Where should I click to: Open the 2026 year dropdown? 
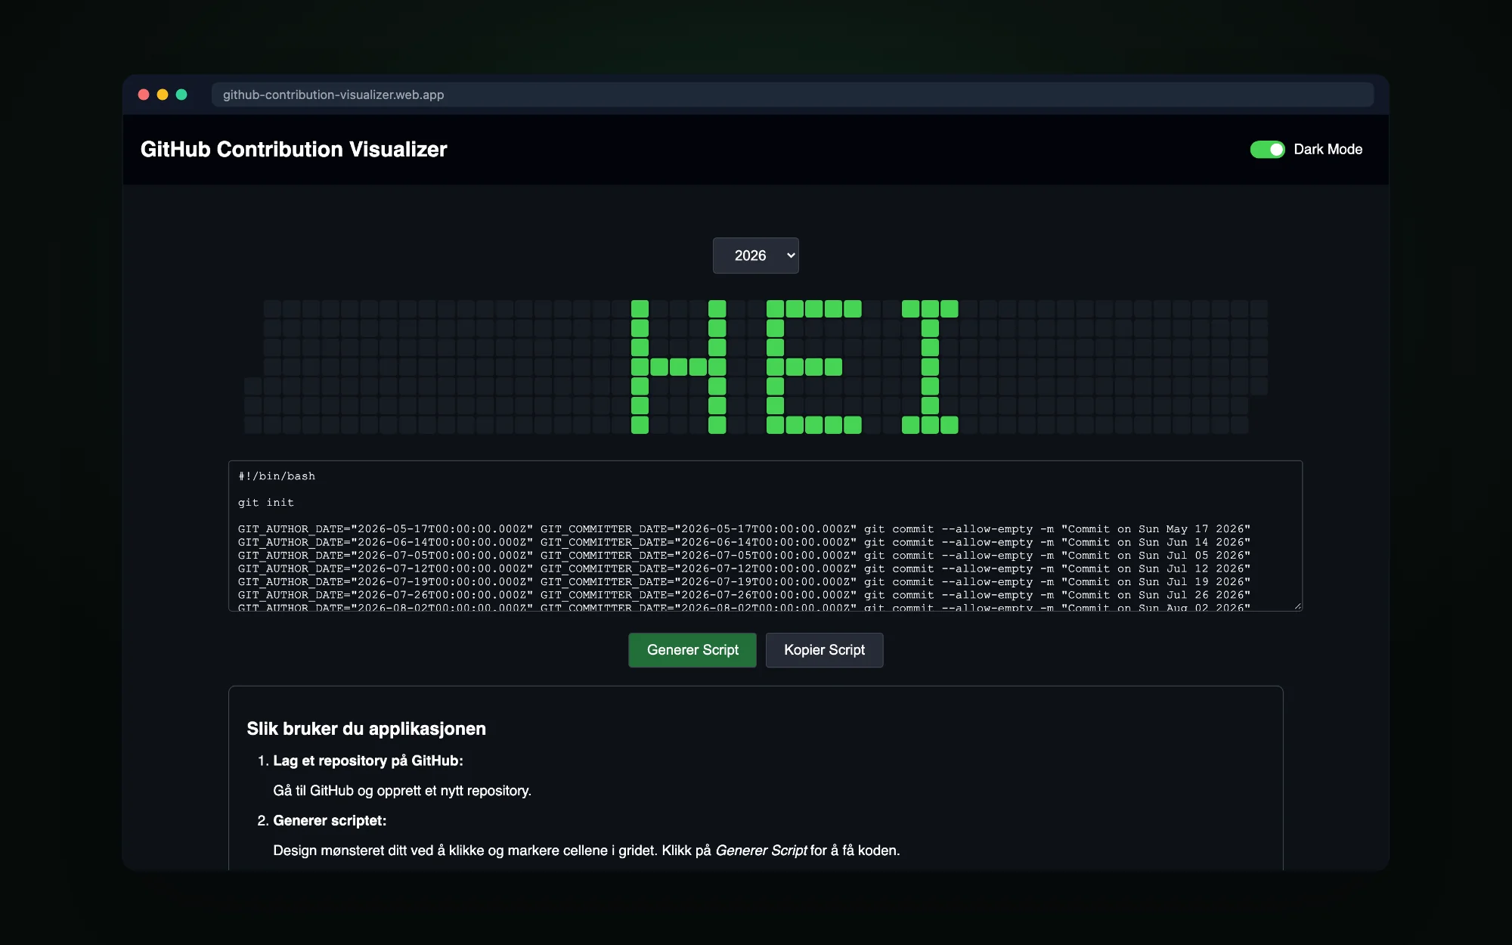[x=755, y=256]
